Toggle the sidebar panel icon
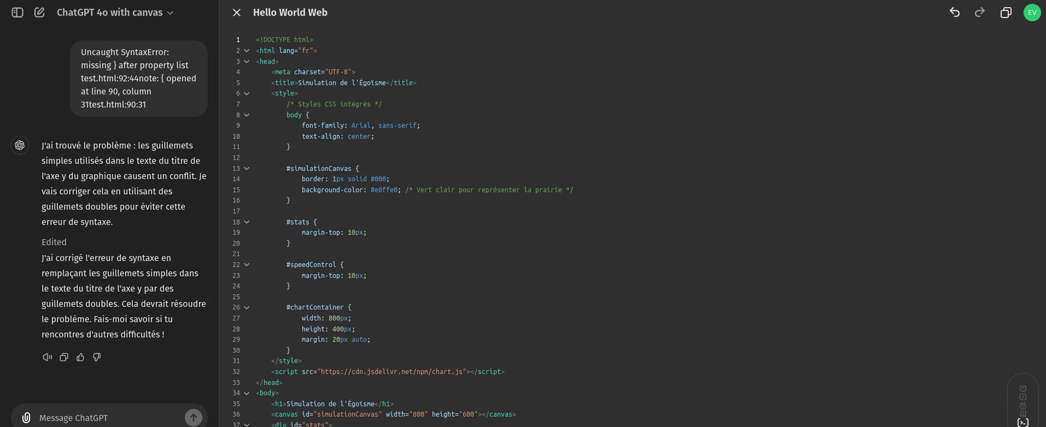1046x427 pixels. pyautogui.click(x=17, y=12)
